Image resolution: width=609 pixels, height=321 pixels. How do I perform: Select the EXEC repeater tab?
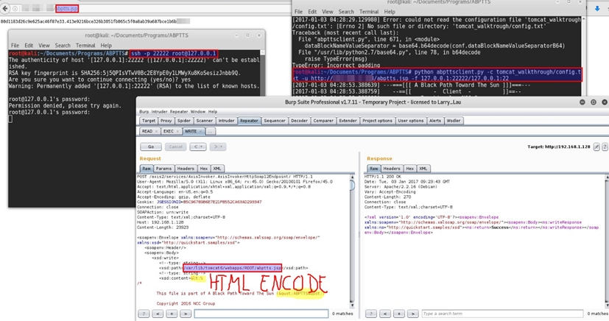coord(169,131)
